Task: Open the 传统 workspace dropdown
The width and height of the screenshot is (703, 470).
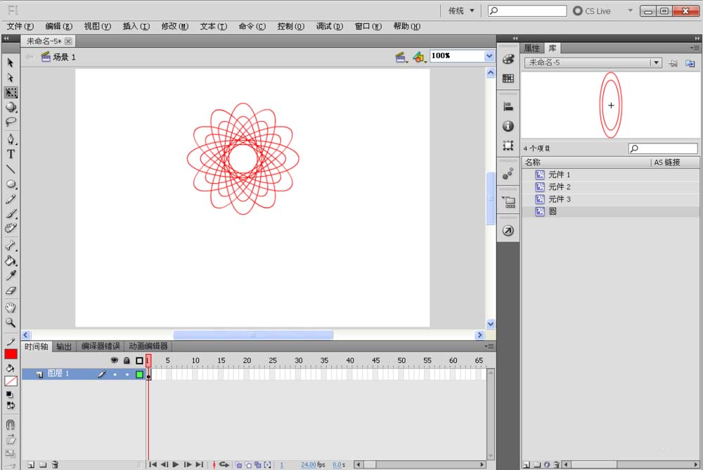Action: (x=462, y=11)
